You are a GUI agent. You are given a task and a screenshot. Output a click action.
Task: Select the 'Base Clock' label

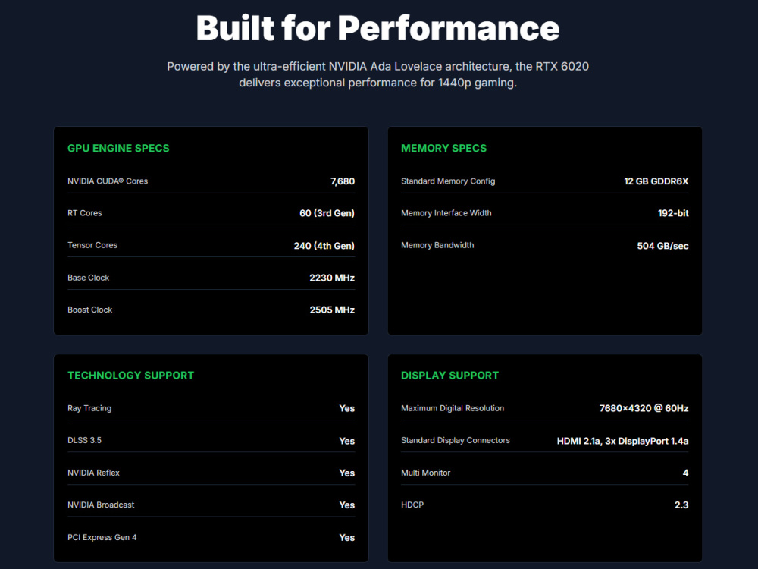tap(89, 278)
